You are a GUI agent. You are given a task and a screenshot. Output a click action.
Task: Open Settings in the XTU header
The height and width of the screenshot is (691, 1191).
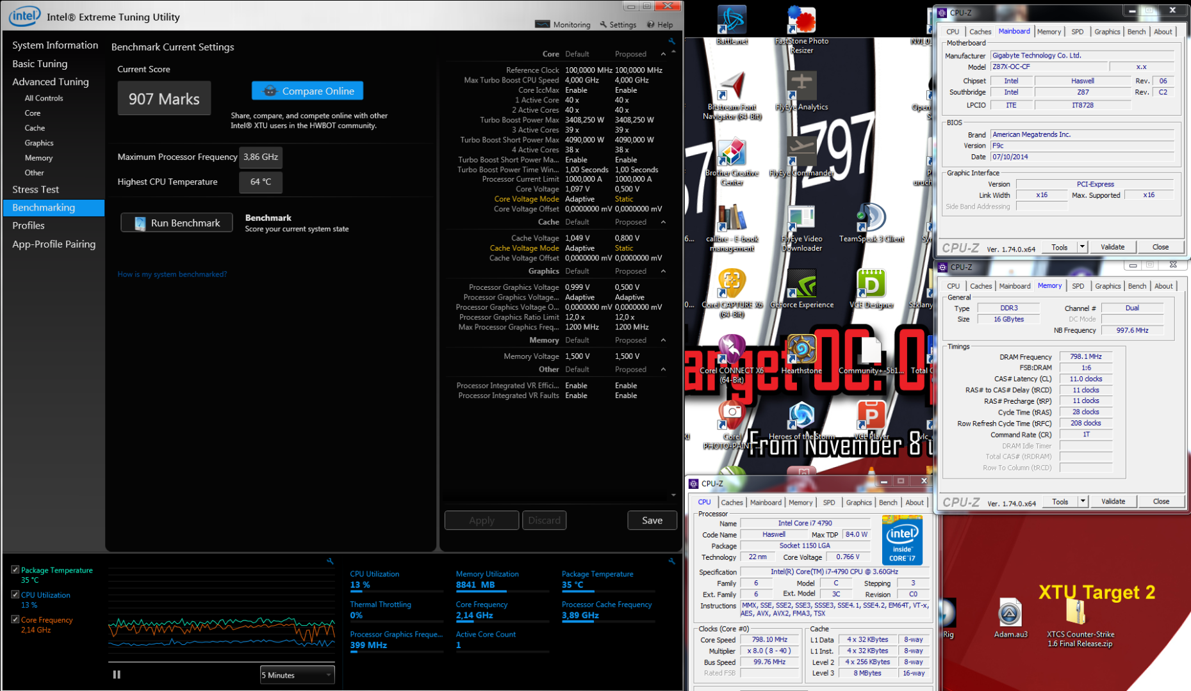618,24
